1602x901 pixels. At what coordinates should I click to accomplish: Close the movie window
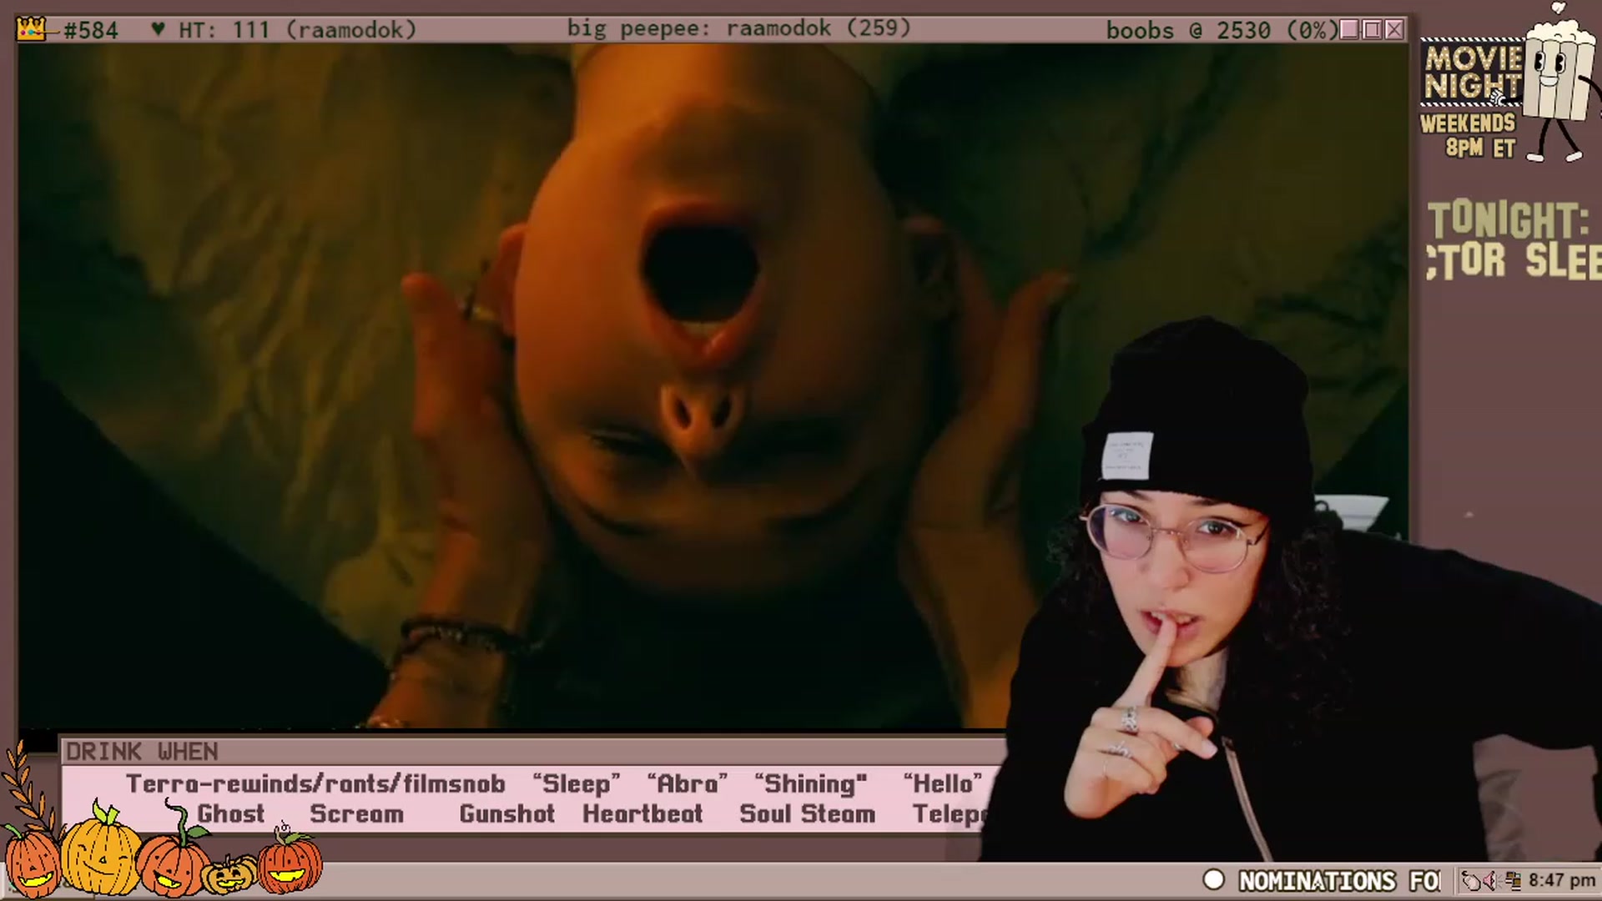(1394, 30)
